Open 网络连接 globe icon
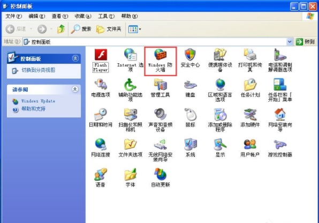This screenshot has height=223, width=319. click(x=101, y=144)
